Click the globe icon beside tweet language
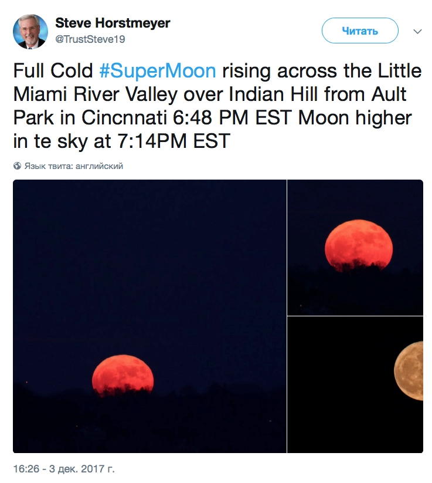Viewport: 432px width, 483px height. coord(17,166)
